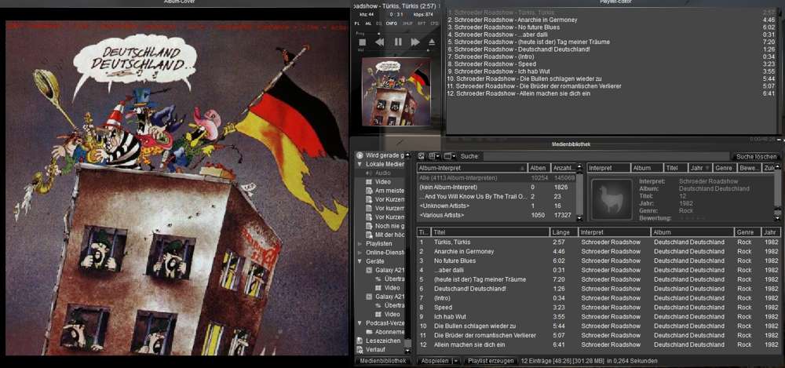This screenshot has width=785, height=368.
Task: Sort tracks by Länge column header
Action: [x=562, y=232]
